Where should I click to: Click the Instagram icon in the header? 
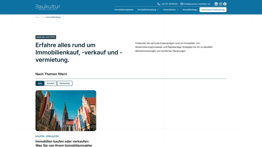(220, 4)
